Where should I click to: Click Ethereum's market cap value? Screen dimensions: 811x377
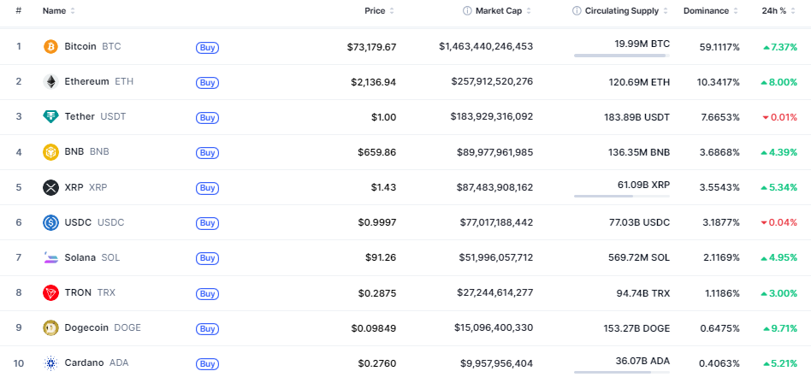[x=492, y=81]
